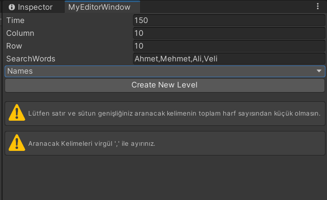Click the warning icon beside the comma separator message
Image resolution: width=327 pixels, height=200 pixels.
pos(17,143)
